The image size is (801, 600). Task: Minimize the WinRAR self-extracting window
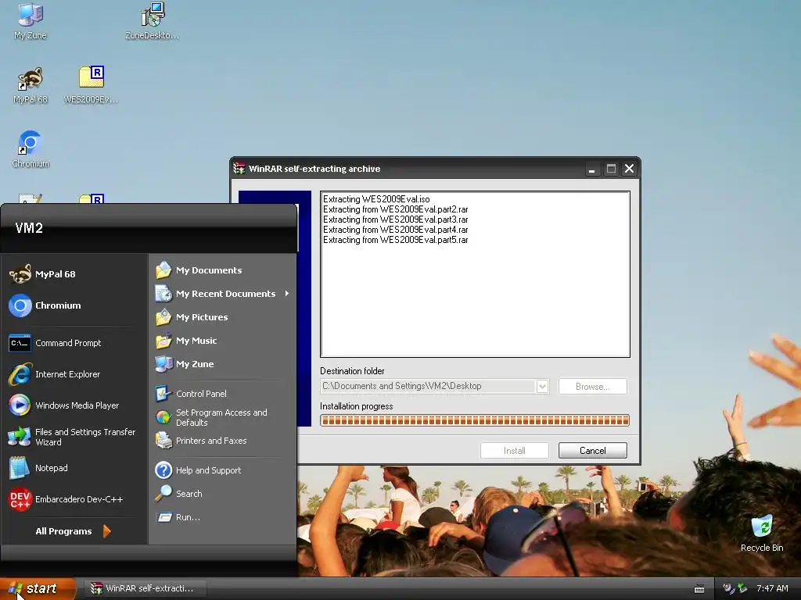pos(591,169)
